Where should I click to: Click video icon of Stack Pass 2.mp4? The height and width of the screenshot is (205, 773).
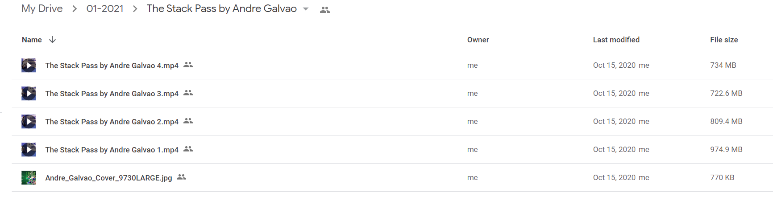point(29,121)
